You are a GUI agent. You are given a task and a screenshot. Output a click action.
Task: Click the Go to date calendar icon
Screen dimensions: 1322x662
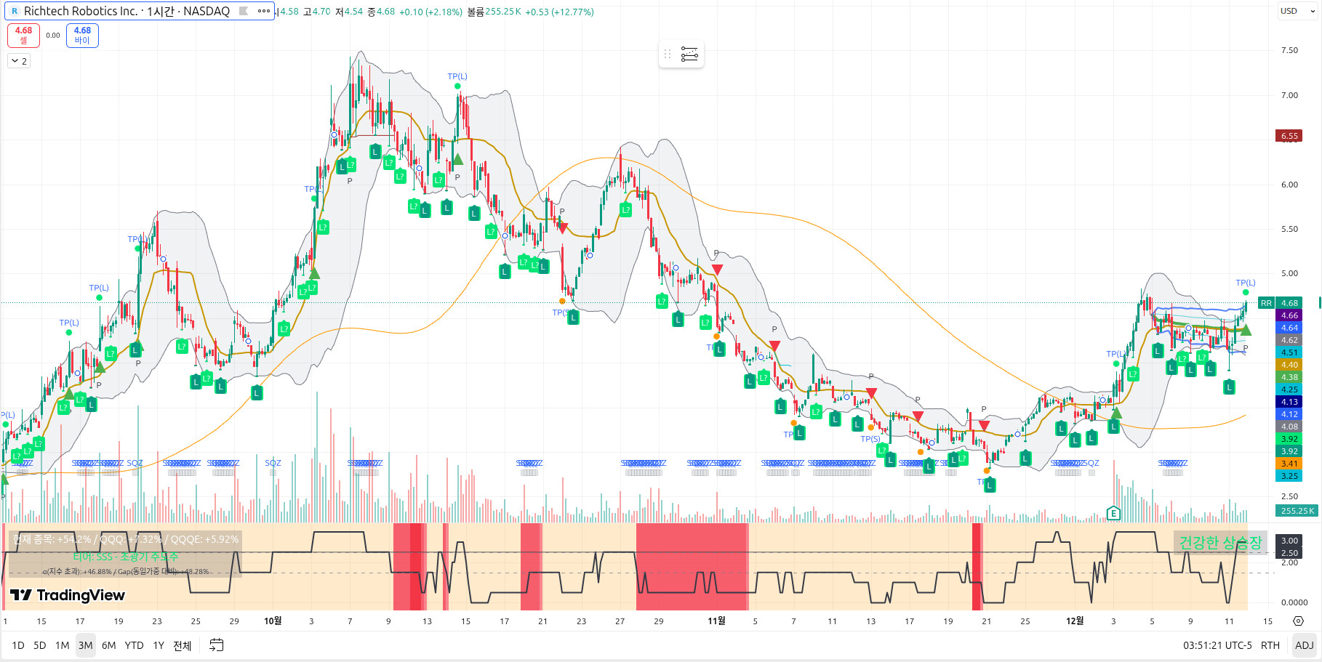[x=216, y=645]
